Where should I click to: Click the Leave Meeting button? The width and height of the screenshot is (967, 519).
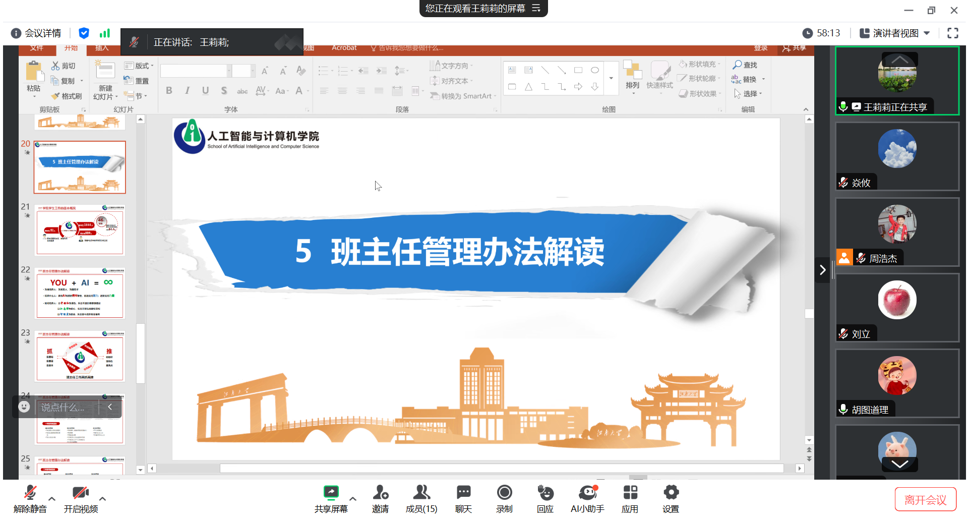(x=925, y=499)
